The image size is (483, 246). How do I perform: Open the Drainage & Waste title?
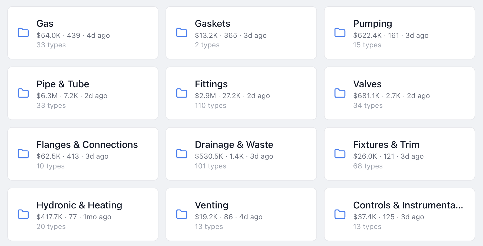click(x=234, y=145)
